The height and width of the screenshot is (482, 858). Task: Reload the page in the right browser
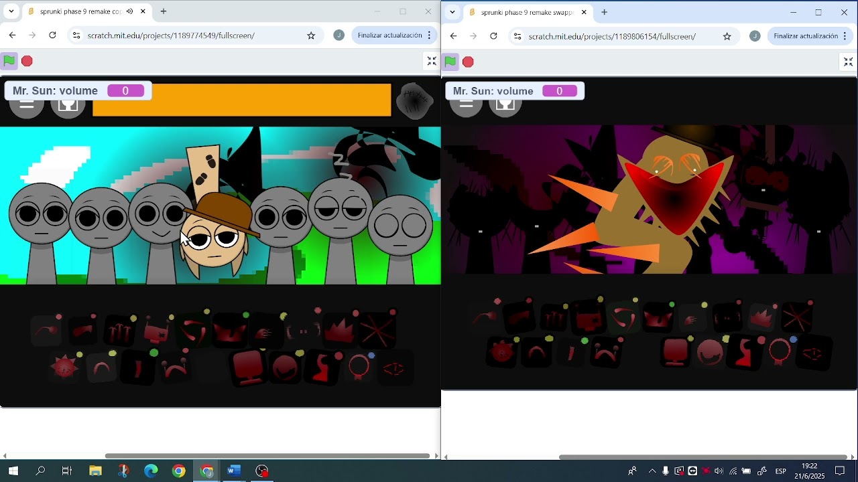pos(494,36)
